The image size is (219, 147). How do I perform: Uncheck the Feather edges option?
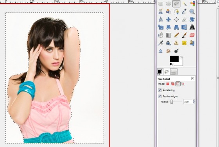coord(160,96)
